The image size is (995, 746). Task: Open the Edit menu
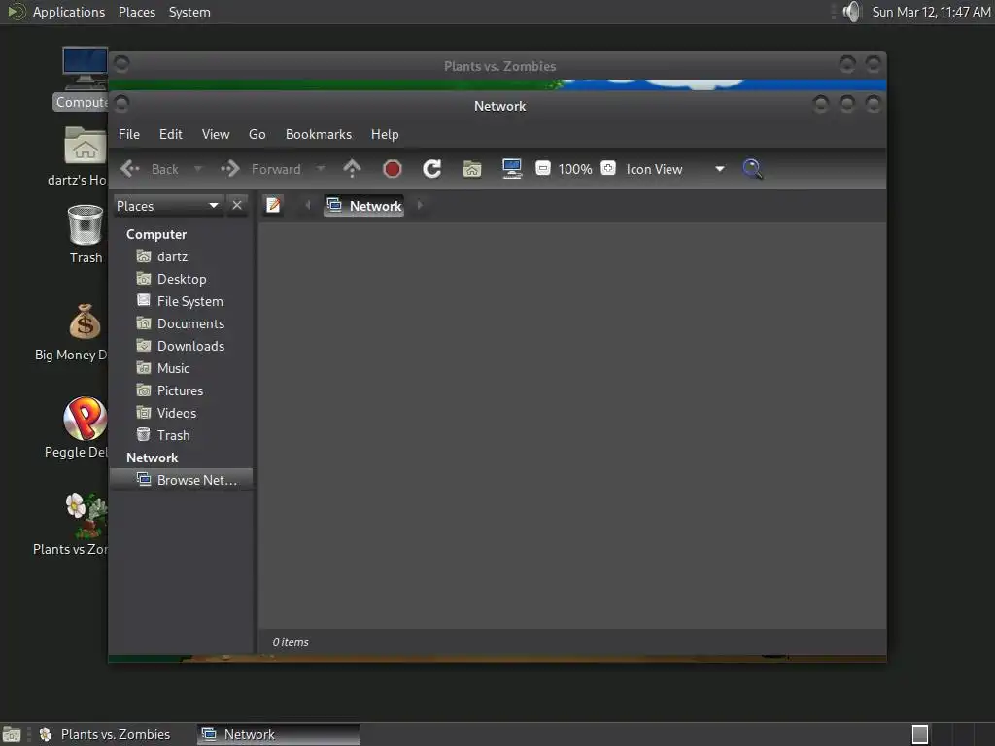click(171, 134)
